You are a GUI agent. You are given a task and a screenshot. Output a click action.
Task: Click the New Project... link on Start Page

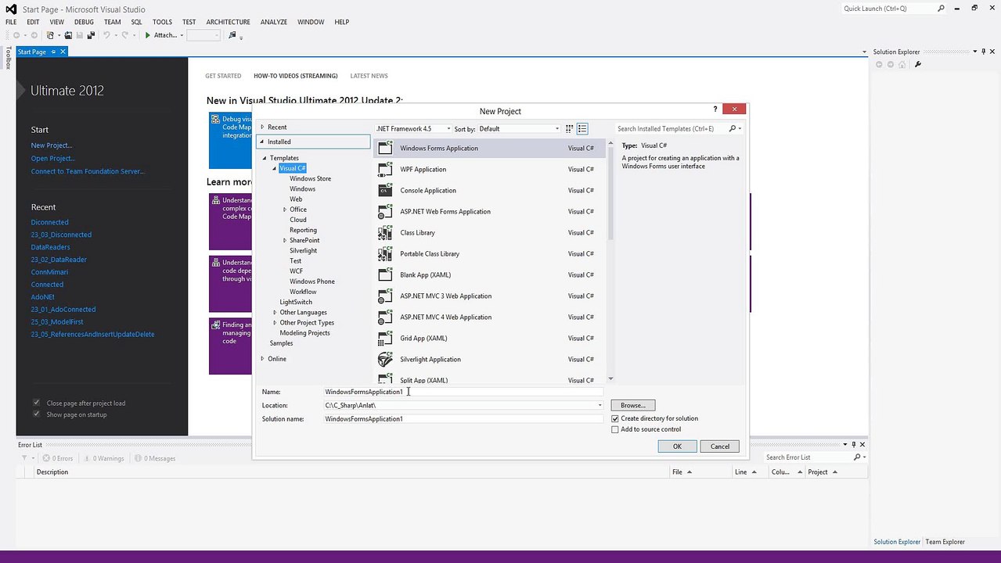click(x=52, y=145)
